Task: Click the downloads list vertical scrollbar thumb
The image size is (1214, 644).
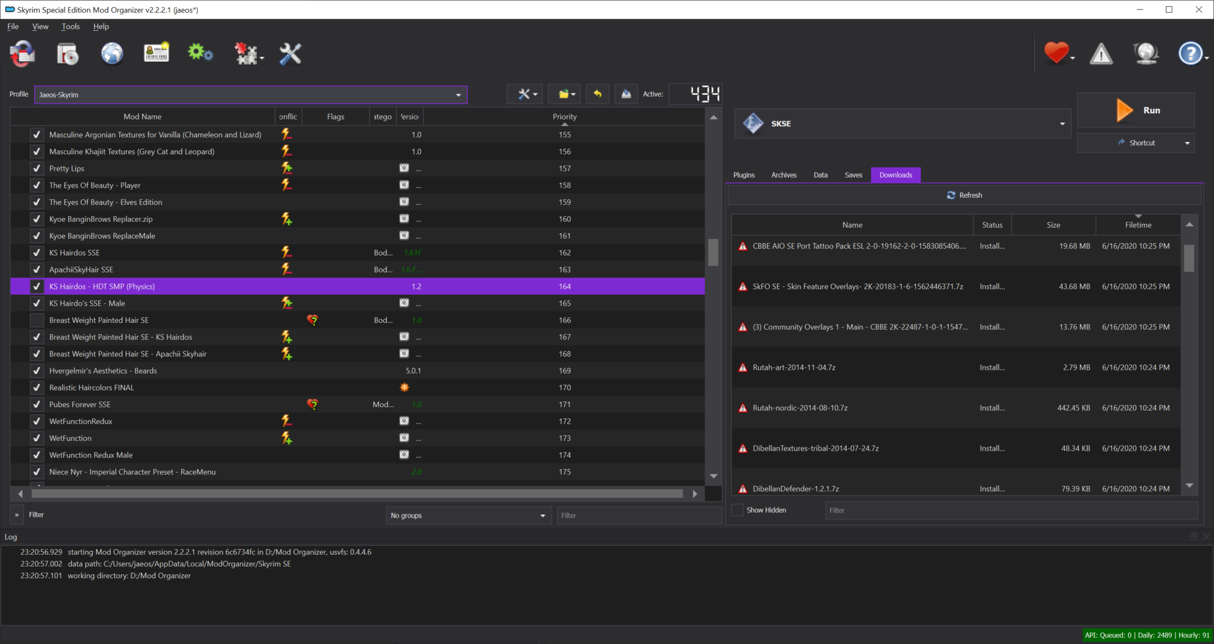Action: (1189, 258)
